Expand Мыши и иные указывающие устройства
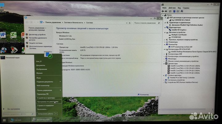 pos(164,61)
